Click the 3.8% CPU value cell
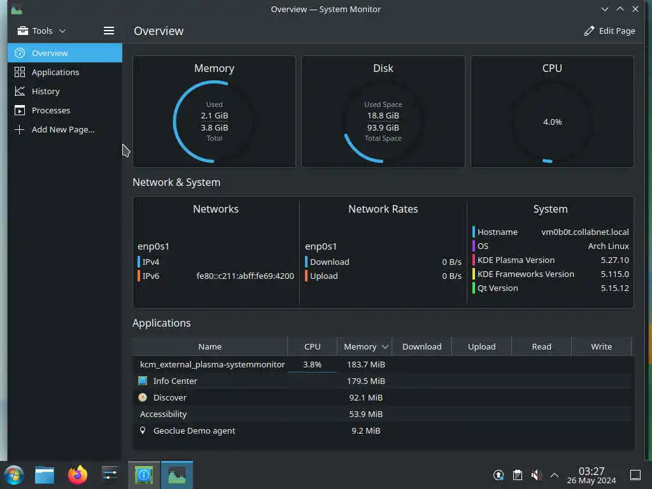Screen dimensions: 652x489 (312, 364)
